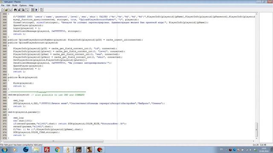
Task: Click the SPD(playerid,4,DSL dialog line
Action: tap(89, 103)
